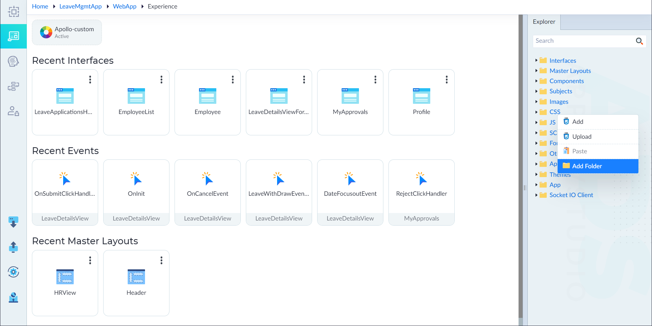Open WebApp breadcrumb link
Viewport: 652px width, 326px height.
[125, 6]
